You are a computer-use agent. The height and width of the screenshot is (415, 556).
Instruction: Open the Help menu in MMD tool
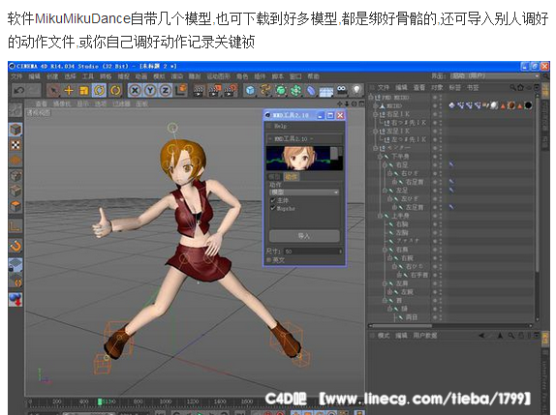click(x=280, y=126)
